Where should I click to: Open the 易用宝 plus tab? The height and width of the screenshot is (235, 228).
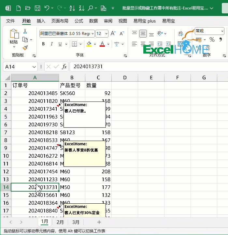pos(145,21)
